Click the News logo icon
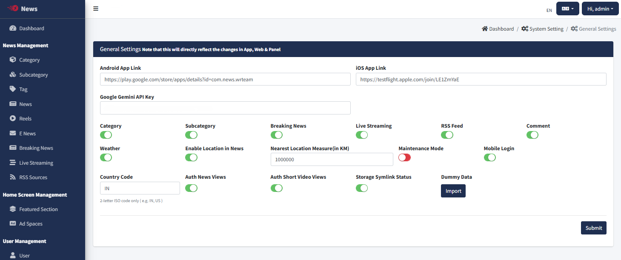The image size is (621, 260). click(x=13, y=9)
